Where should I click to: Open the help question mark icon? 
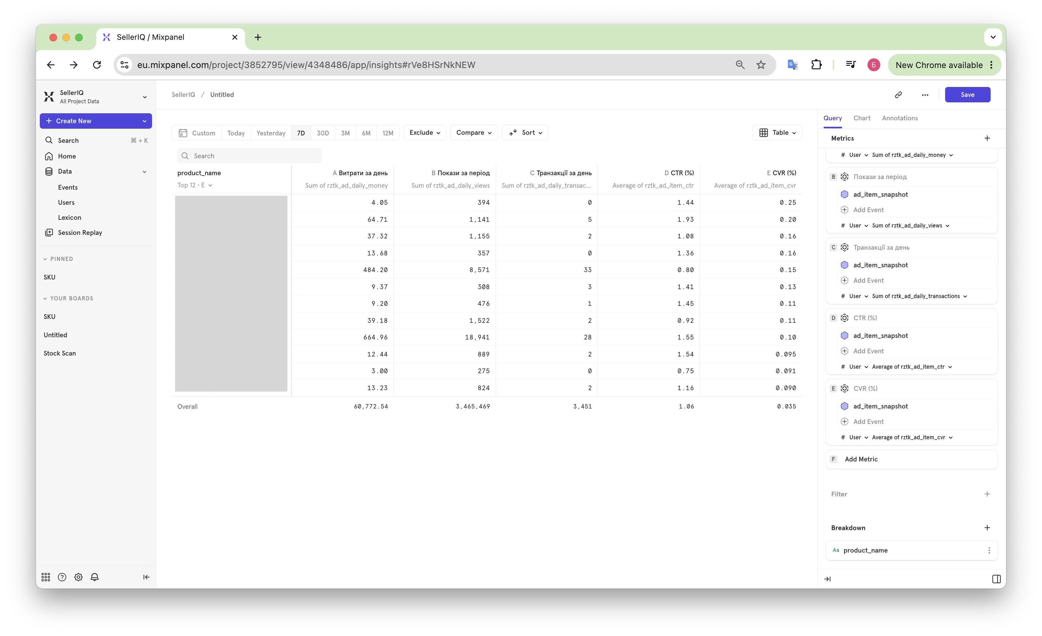click(x=62, y=577)
